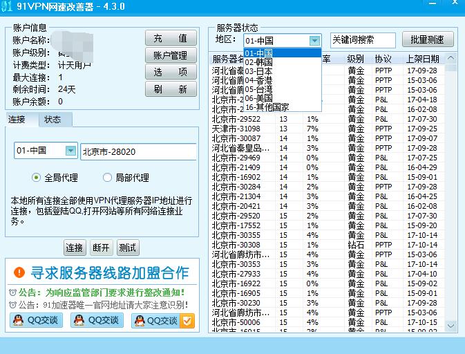Viewport: 465px width, 354px height.
Task: Choose 16-其他国家 in the region list
Action: point(283,107)
